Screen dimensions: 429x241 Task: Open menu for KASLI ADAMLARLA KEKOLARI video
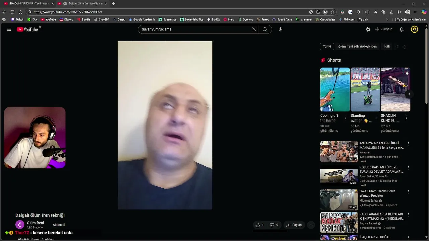408,215
